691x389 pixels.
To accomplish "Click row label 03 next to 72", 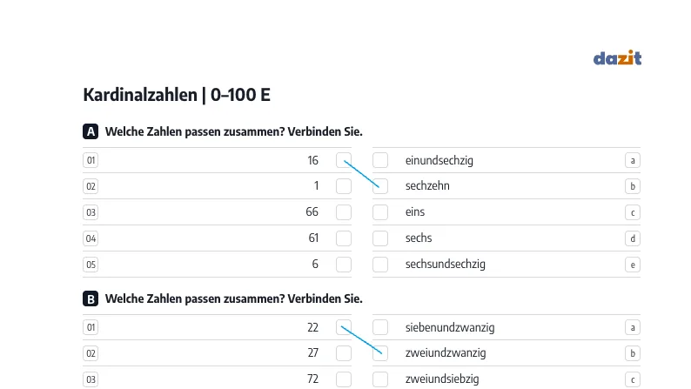I will (x=91, y=379).
